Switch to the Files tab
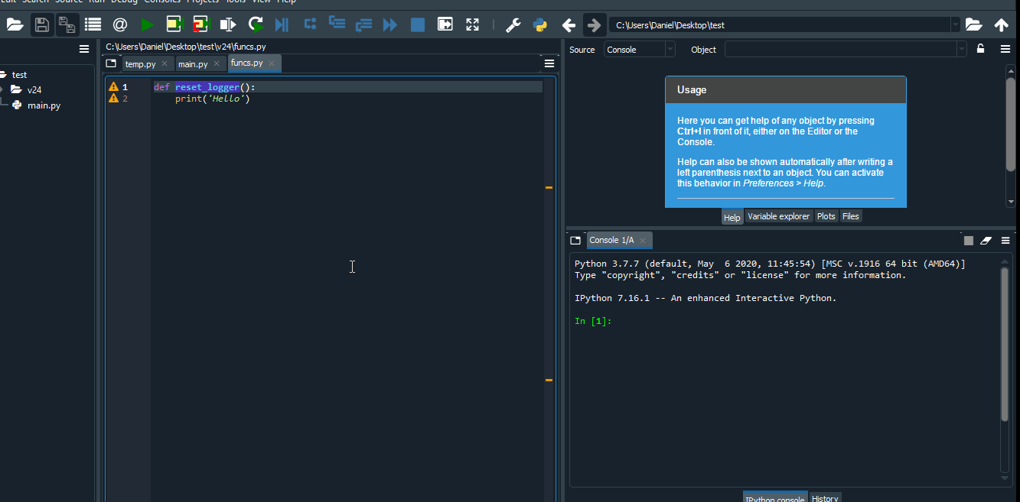This screenshot has height=502, width=1020. pos(851,216)
